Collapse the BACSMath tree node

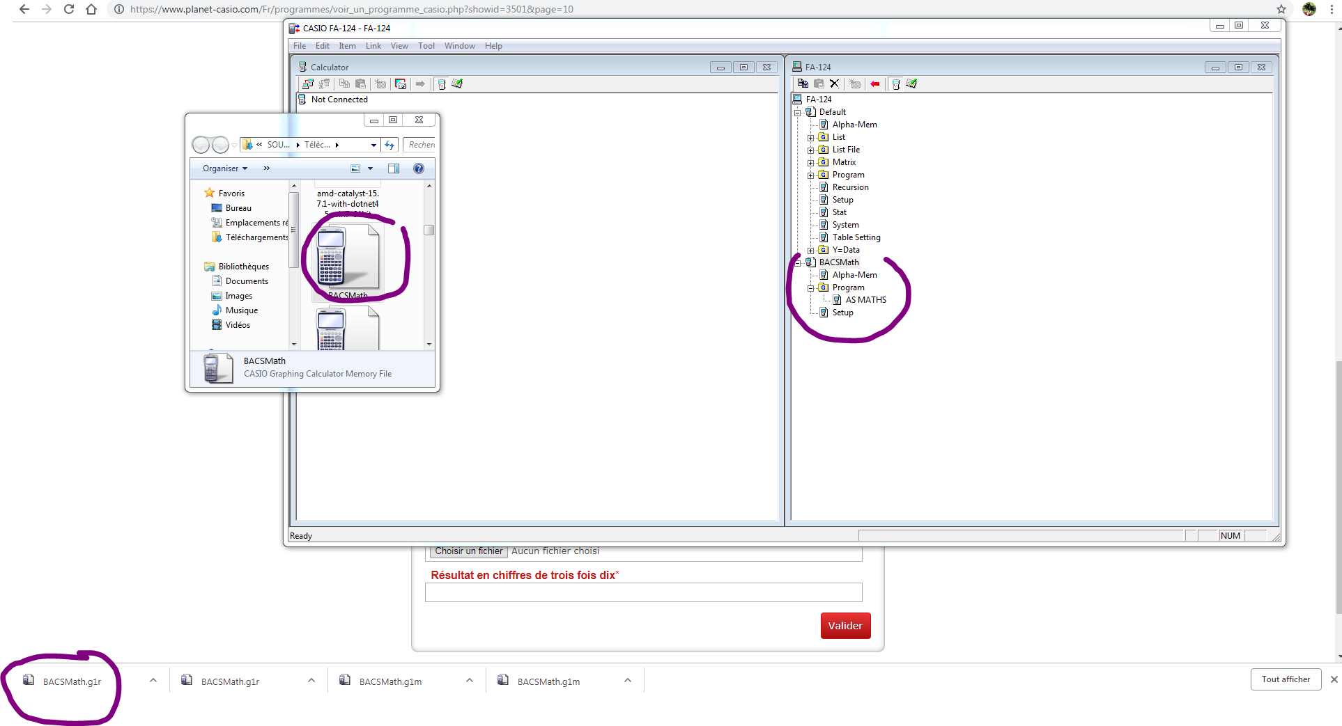tap(798, 262)
